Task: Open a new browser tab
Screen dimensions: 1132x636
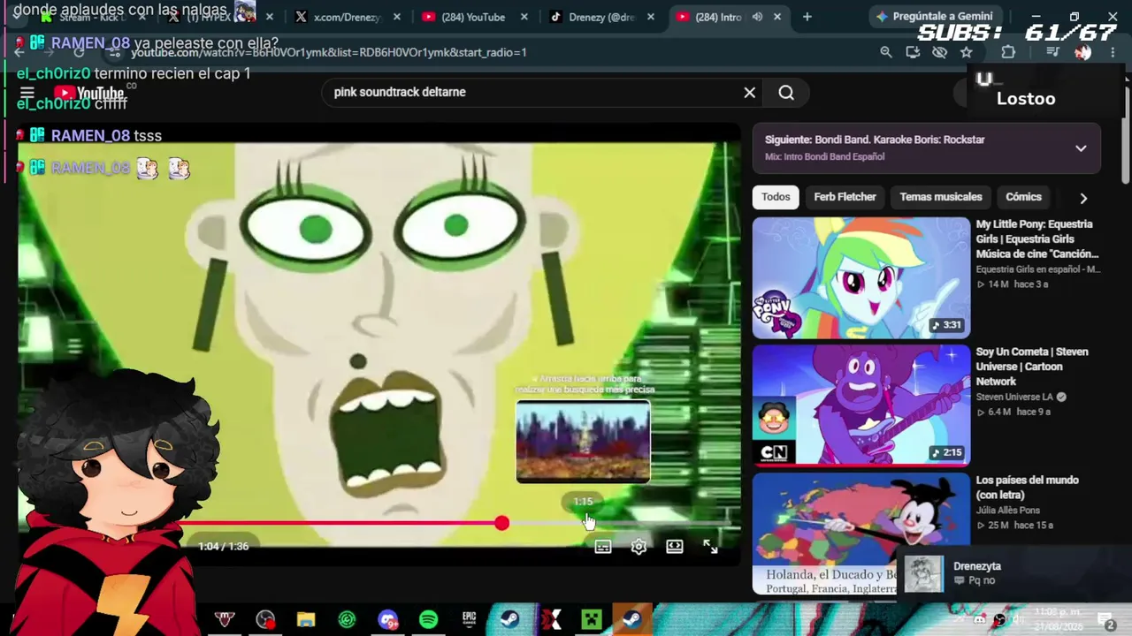Action: (x=807, y=17)
